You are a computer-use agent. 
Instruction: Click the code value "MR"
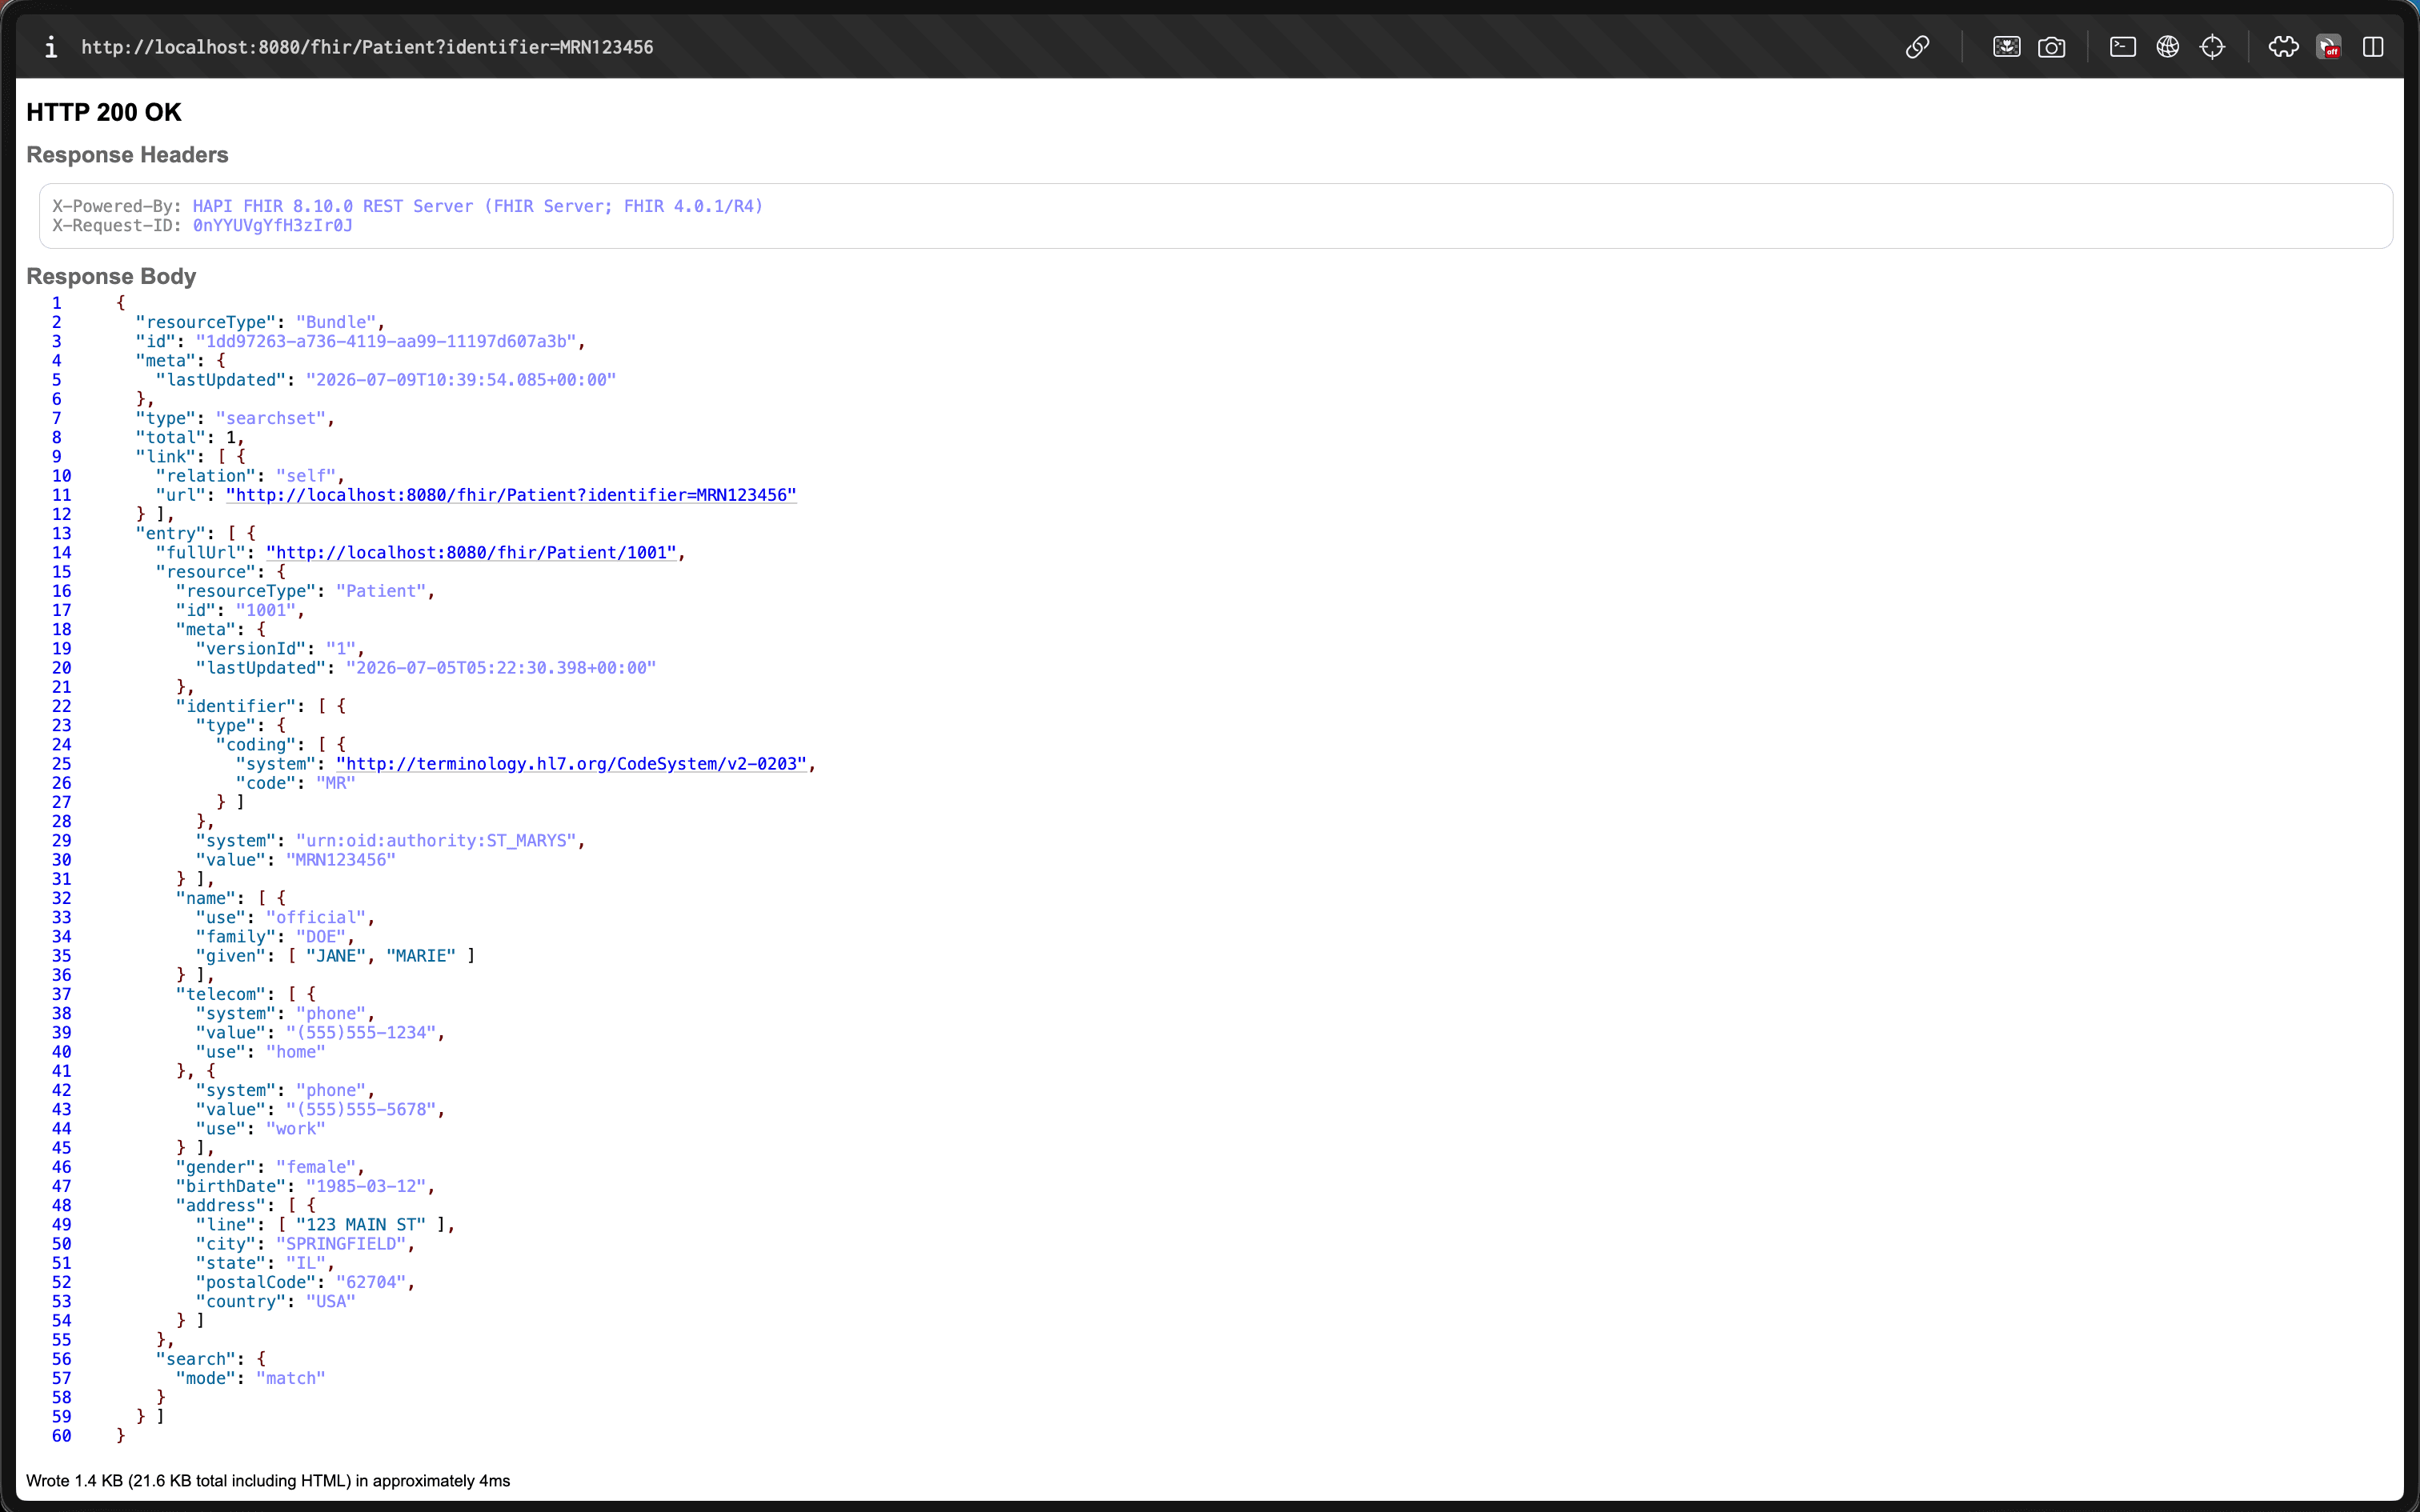tap(336, 783)
